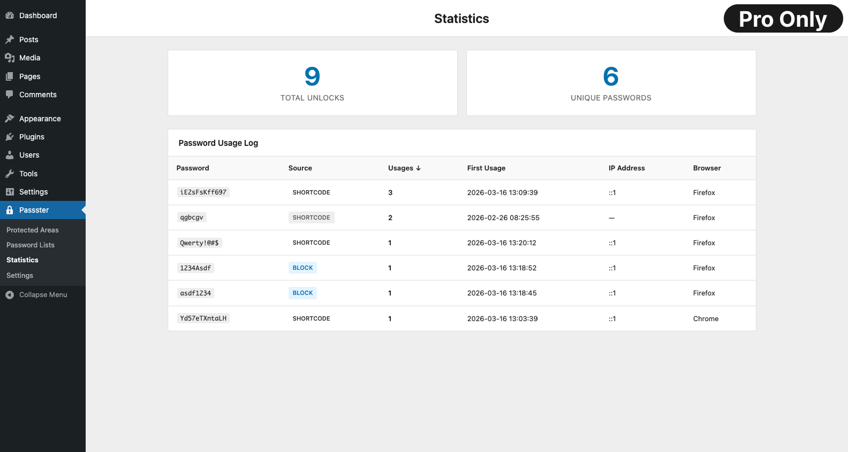Viewport: 848px width, 452px height.
Task: Click the Dashboard gauge icon
Action: coord(10,15)
